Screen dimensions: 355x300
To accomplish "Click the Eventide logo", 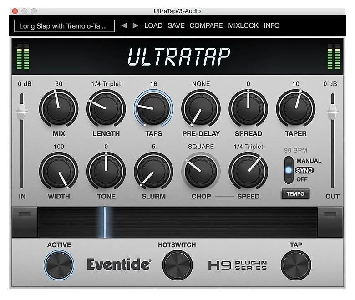I will 119,264.
